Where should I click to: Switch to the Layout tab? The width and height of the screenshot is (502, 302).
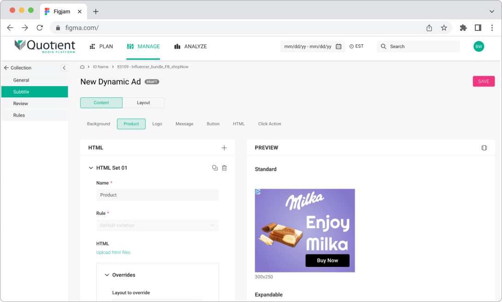143,103
